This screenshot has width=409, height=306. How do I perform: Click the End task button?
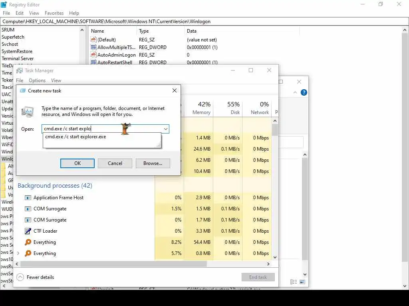[258, 277]
